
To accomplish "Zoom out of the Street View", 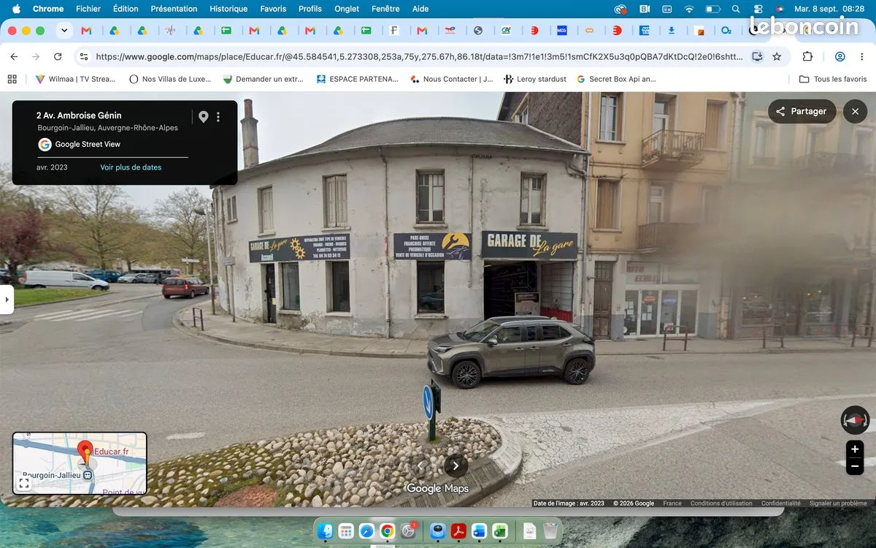I will click(855, 466).
